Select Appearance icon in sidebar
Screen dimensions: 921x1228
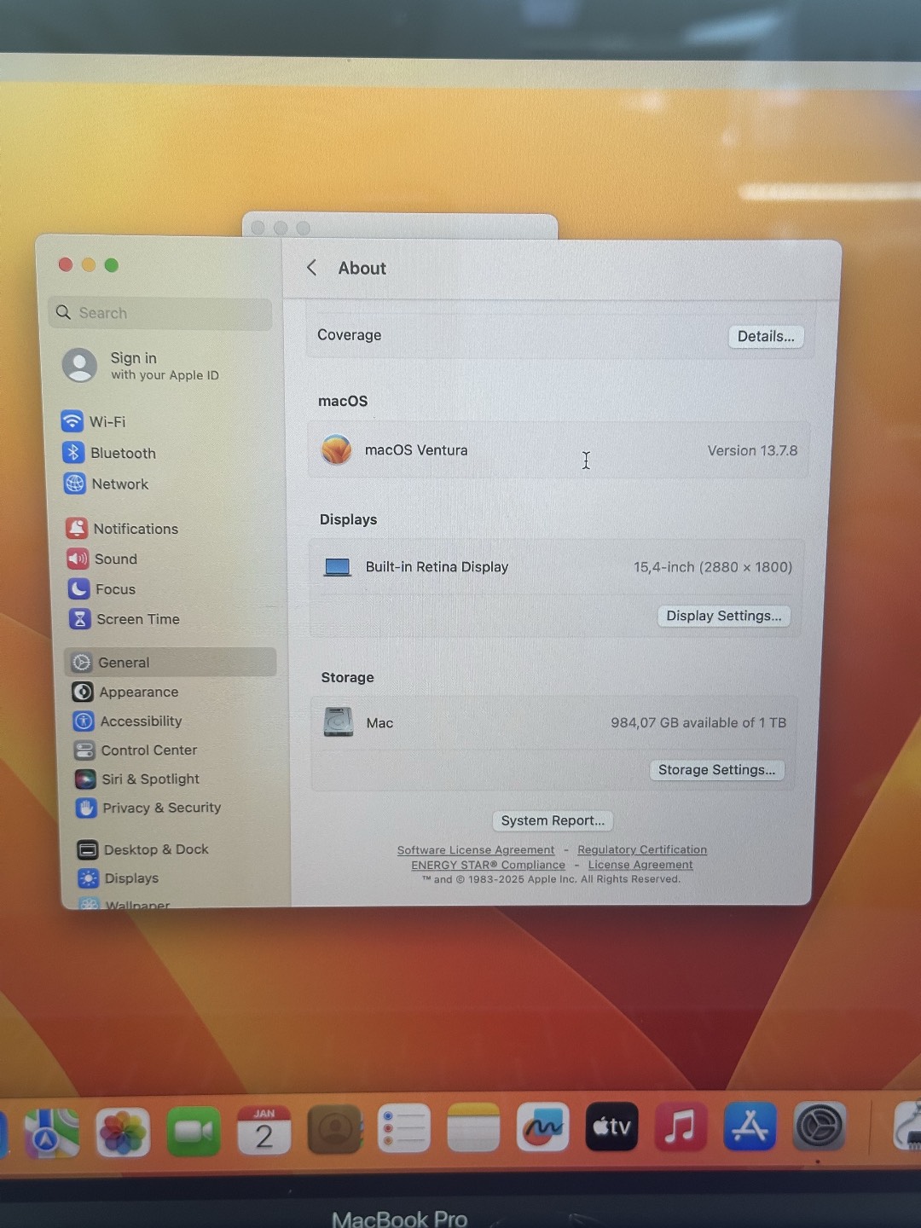pos(83,692)
